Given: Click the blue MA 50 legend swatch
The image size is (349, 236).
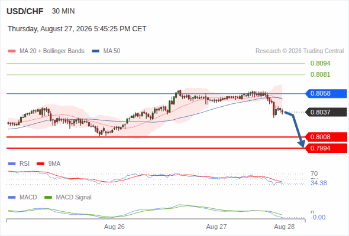Looking at the screenshot, I should pyautogui.click(x=96, y=51).
